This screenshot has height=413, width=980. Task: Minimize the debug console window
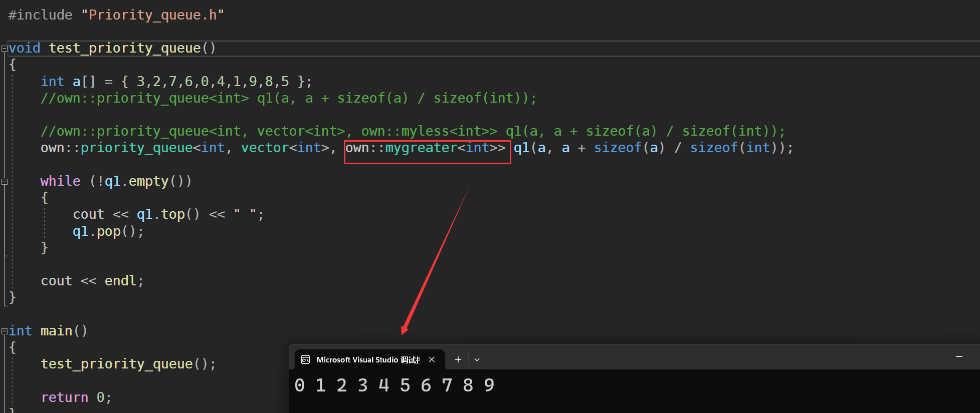959,356
